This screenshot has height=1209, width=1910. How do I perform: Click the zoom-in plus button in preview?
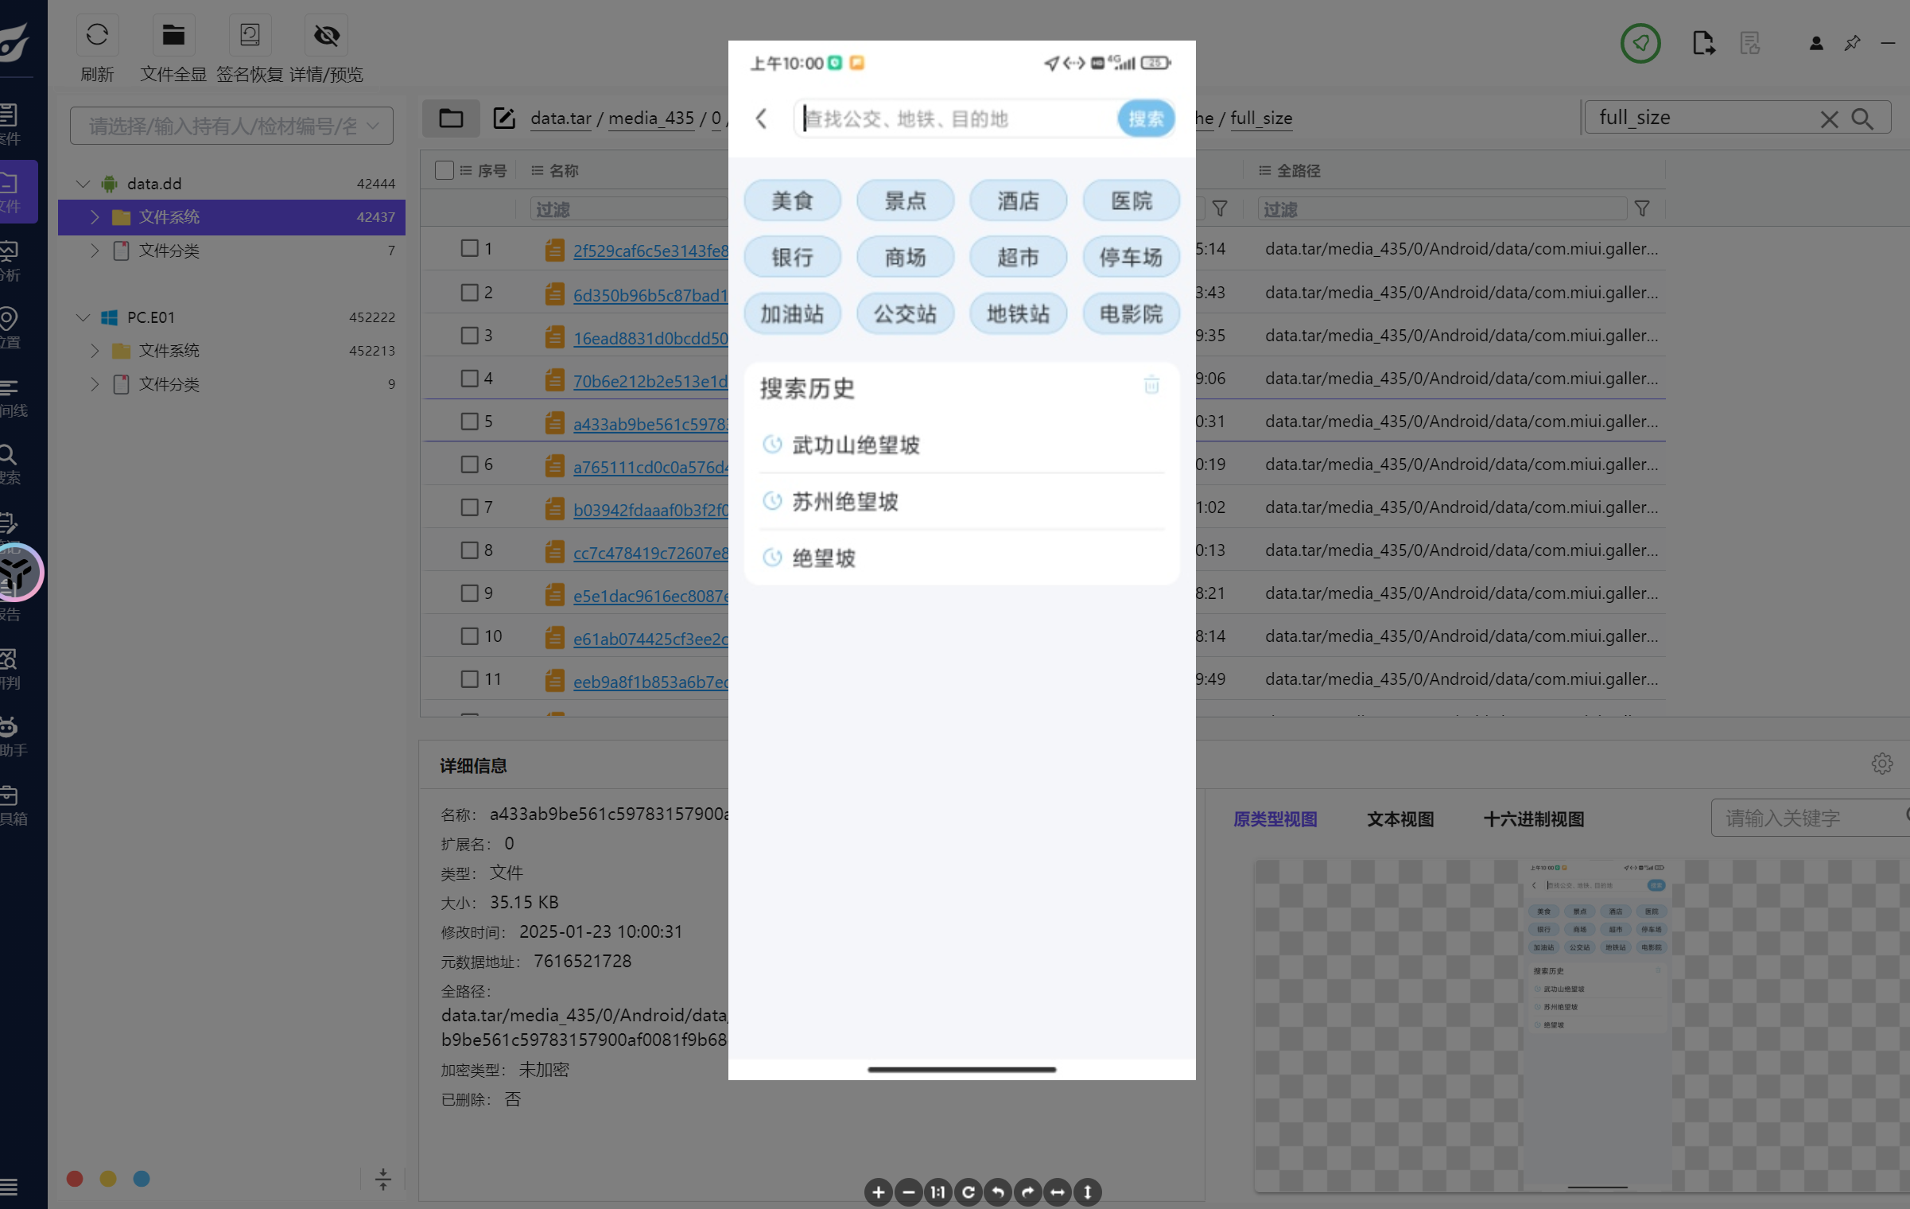pos(878,1192)
